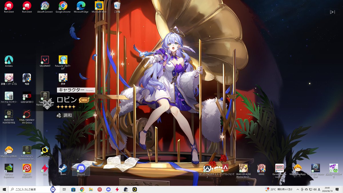The image size is (343, 193).
Task: Open the Windows Start menu
Action: pyautogui.click(x=4, y=189)
